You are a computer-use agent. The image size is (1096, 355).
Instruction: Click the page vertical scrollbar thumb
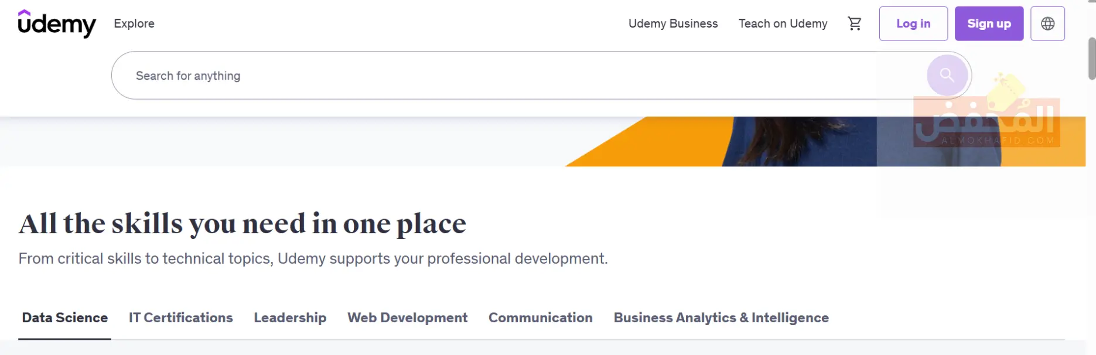[x=1092, y=59]
